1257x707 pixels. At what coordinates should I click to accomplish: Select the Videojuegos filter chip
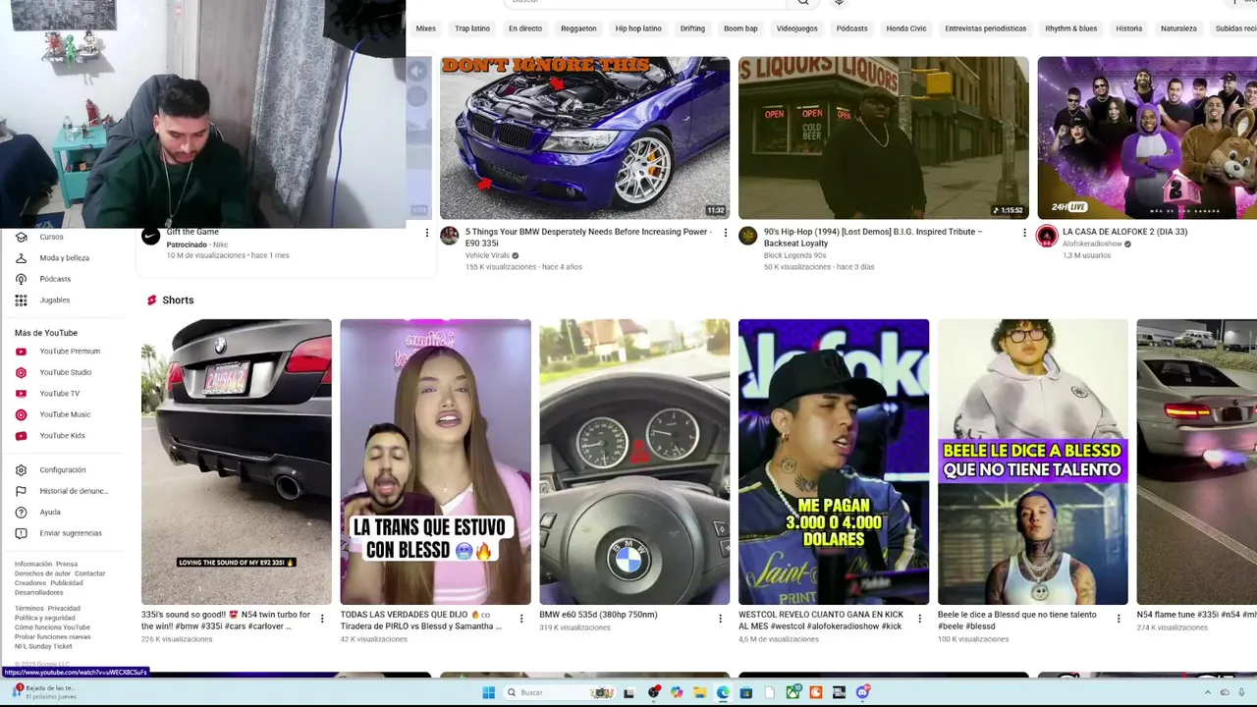(x=796, y=28)
